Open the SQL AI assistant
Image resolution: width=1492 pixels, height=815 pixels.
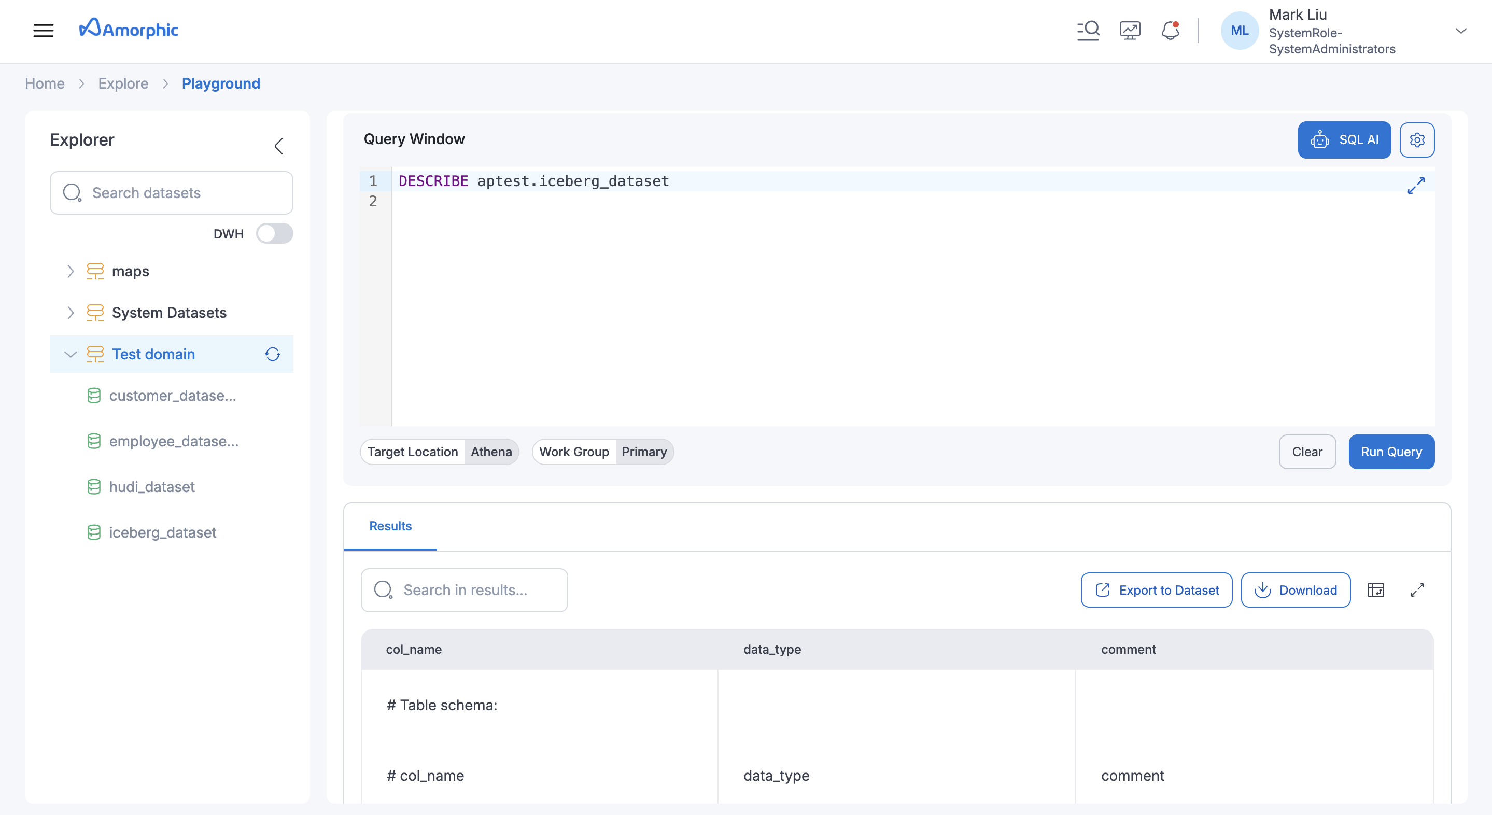click(1344, 139)
